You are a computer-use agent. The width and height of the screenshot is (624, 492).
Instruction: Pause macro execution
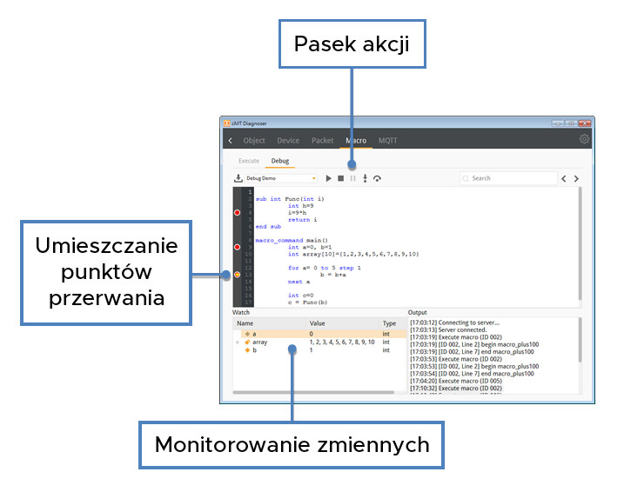[x=352, y=178]
